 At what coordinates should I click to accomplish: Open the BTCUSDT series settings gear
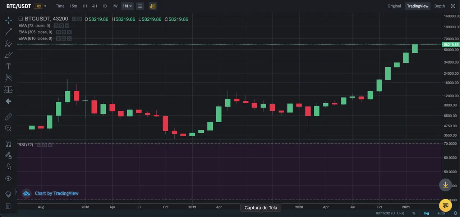tap(79, 19)
